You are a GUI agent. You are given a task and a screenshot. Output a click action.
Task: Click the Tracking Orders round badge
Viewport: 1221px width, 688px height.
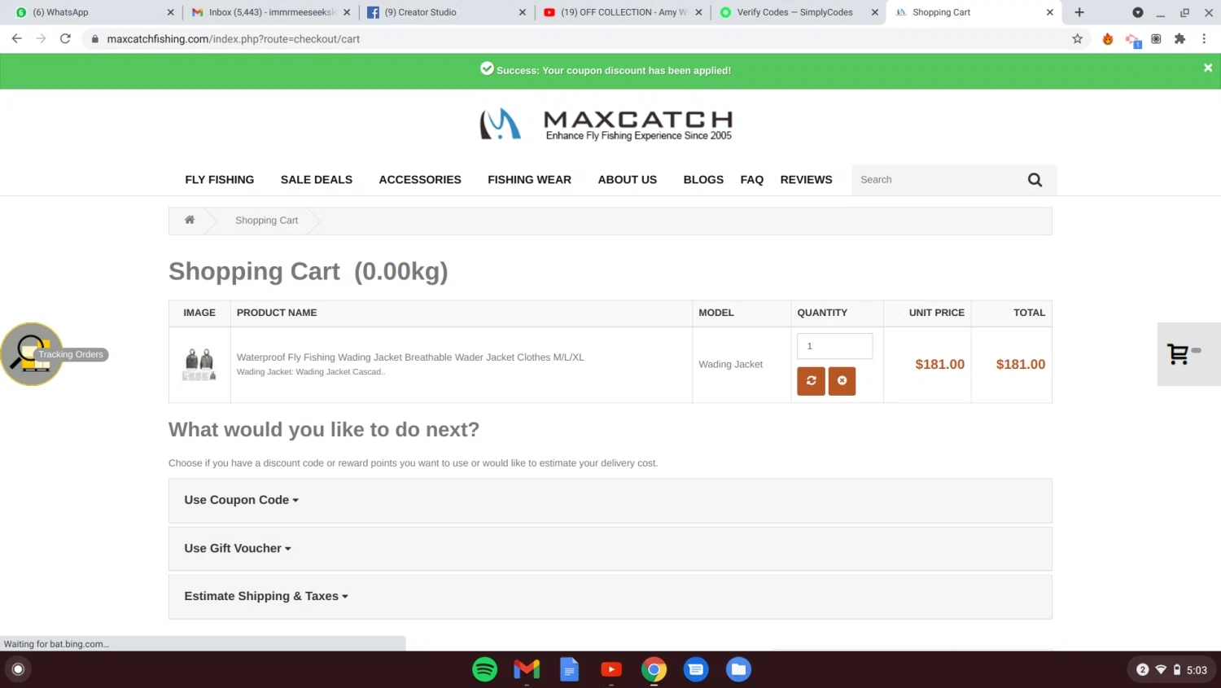click(32, 354)
